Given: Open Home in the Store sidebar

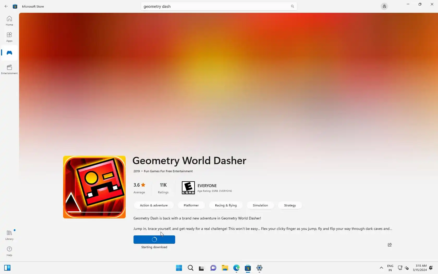Looking at the screenshot, I should pos(9,21).
